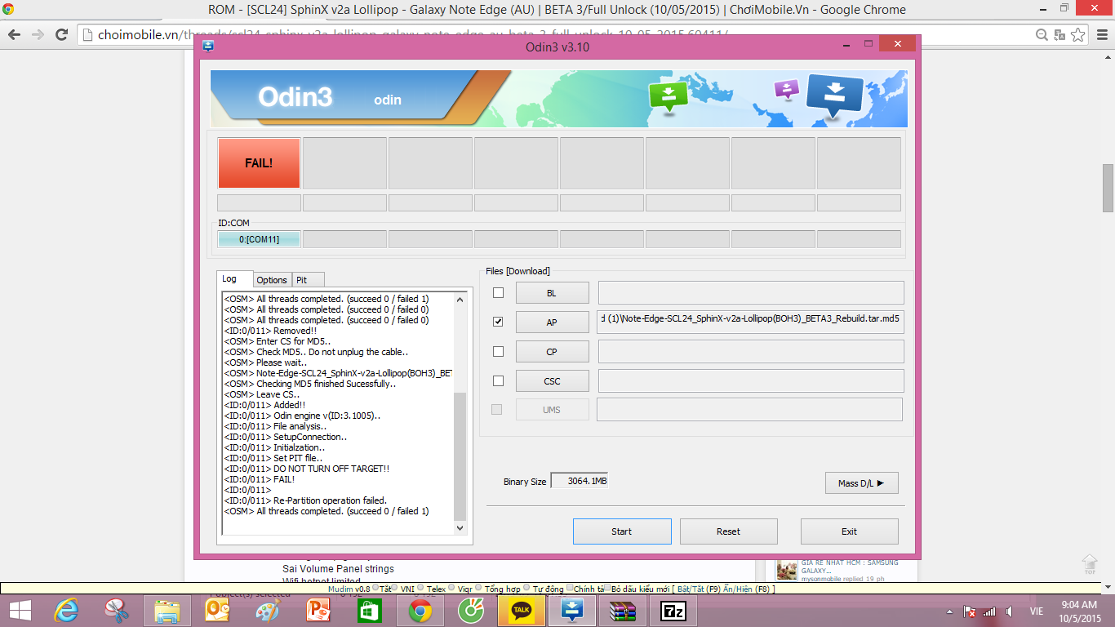Launch Internet Explorer from the taskbar

coord(66,611)
